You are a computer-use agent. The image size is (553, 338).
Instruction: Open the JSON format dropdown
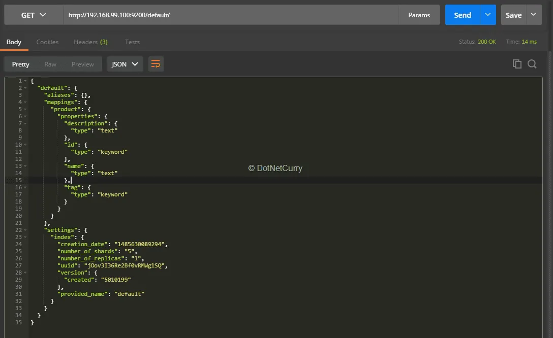(125, 64)
